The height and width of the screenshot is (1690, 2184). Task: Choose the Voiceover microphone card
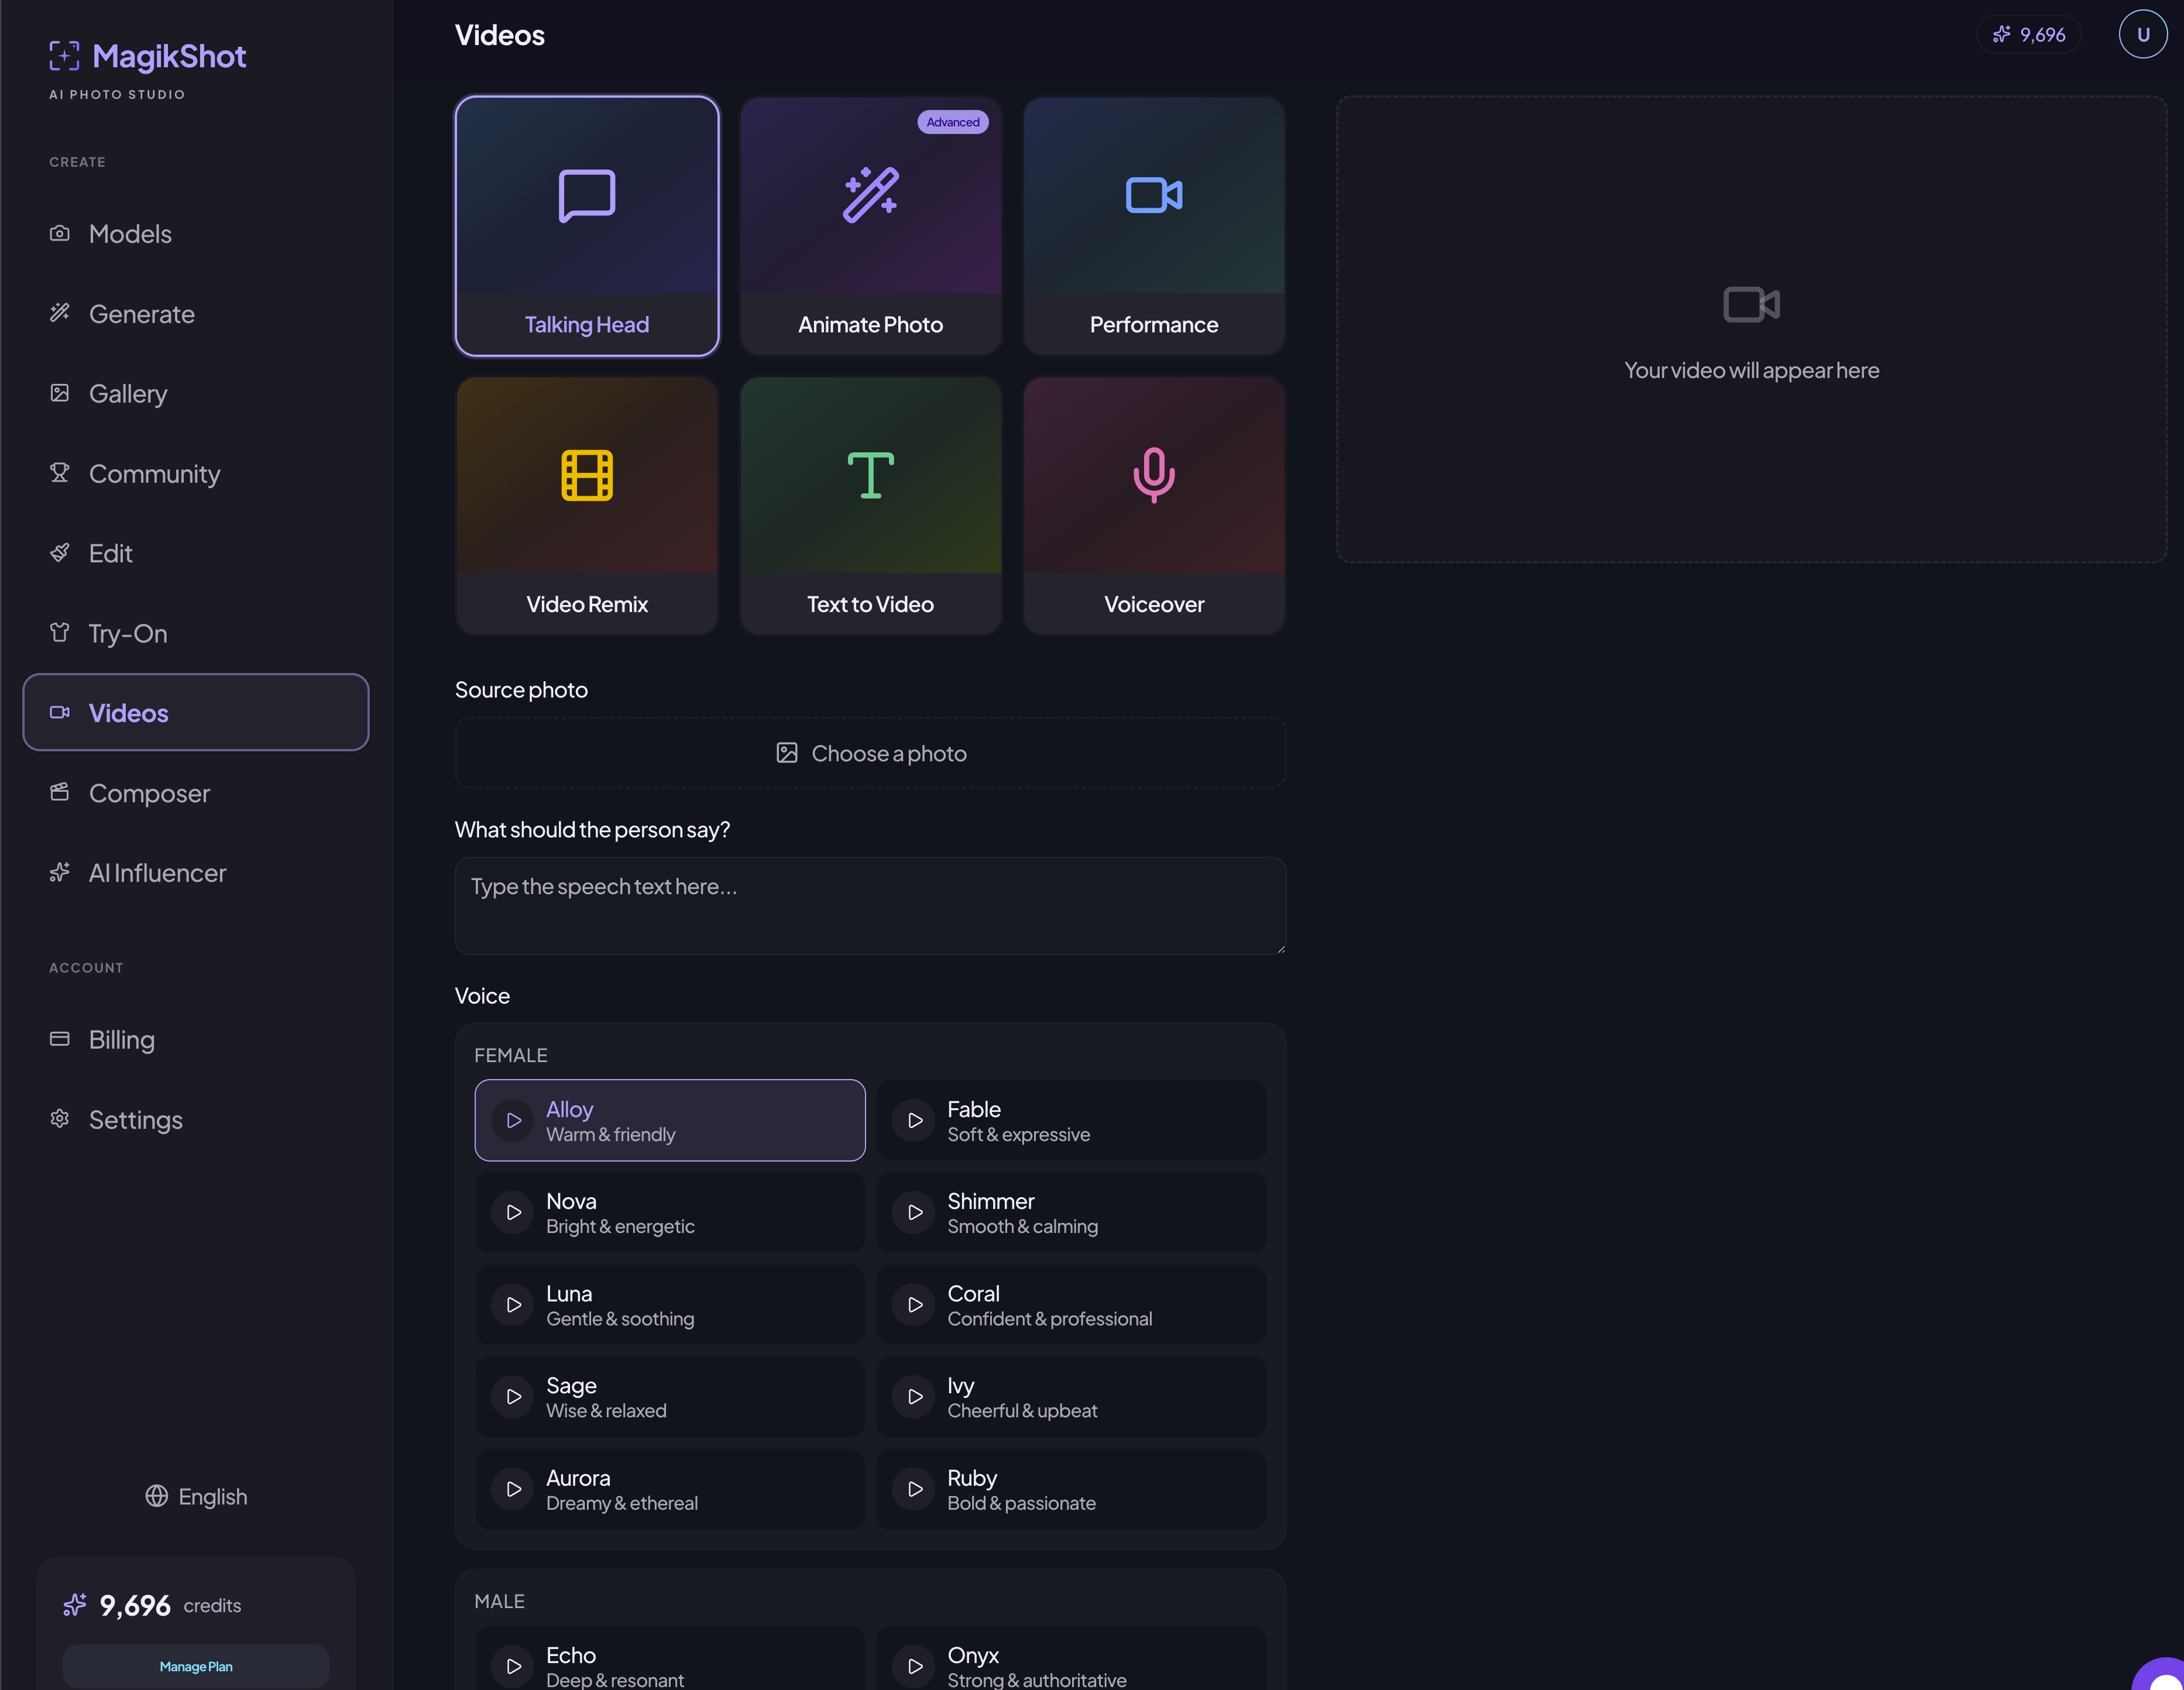coord(1154,506)
